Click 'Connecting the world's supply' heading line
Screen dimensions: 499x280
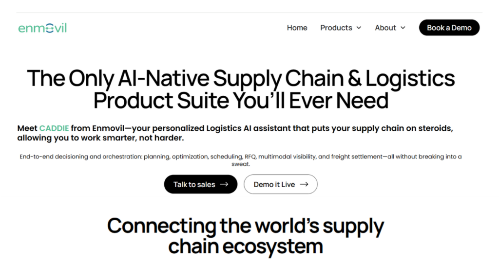pos(246,226)
